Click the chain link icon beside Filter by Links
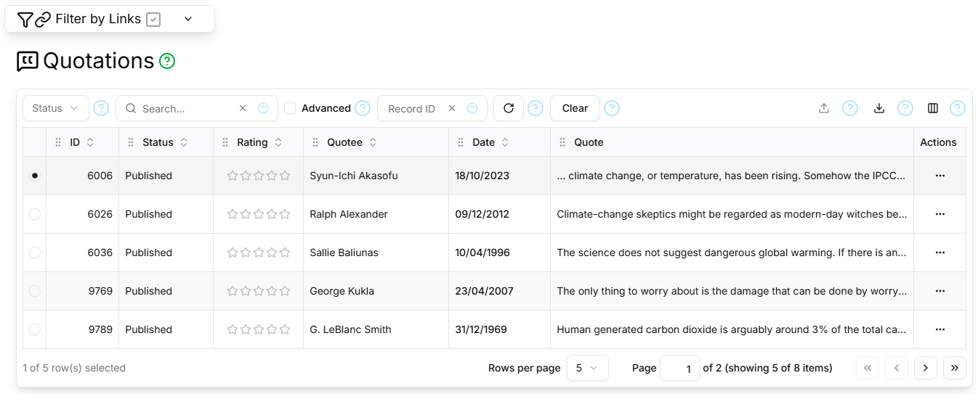Image resolution: width=978 pixels, height=394 pixels. point(43,20)
